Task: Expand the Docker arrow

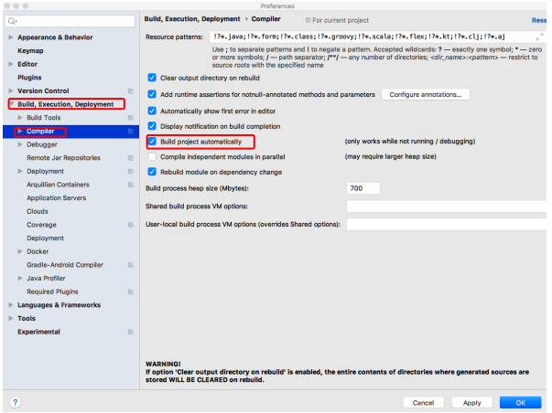Action: coord(20,251)
